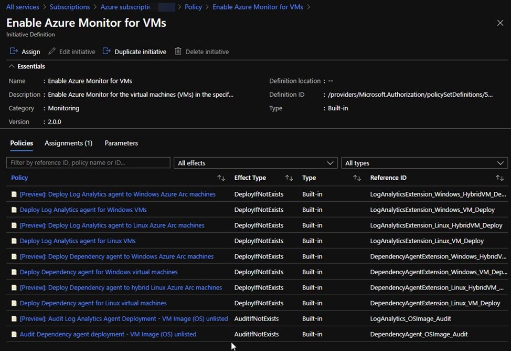Sort by Type column arrows icon

[357, 178]
